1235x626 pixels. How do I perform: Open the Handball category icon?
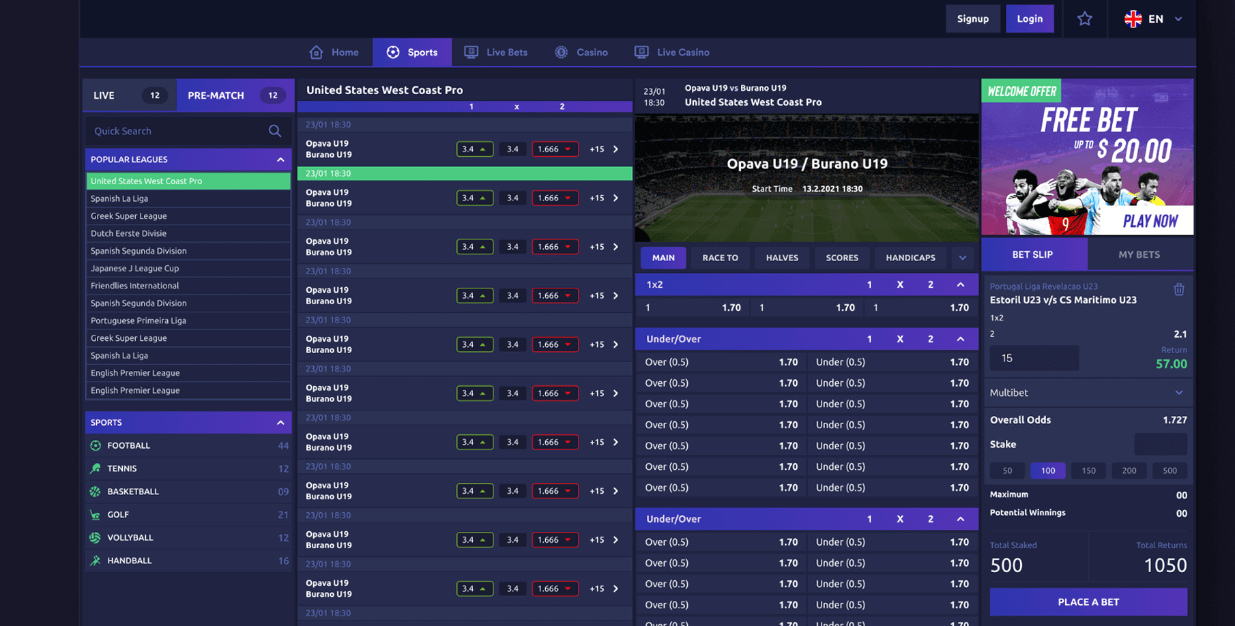(x=96, y=560)
